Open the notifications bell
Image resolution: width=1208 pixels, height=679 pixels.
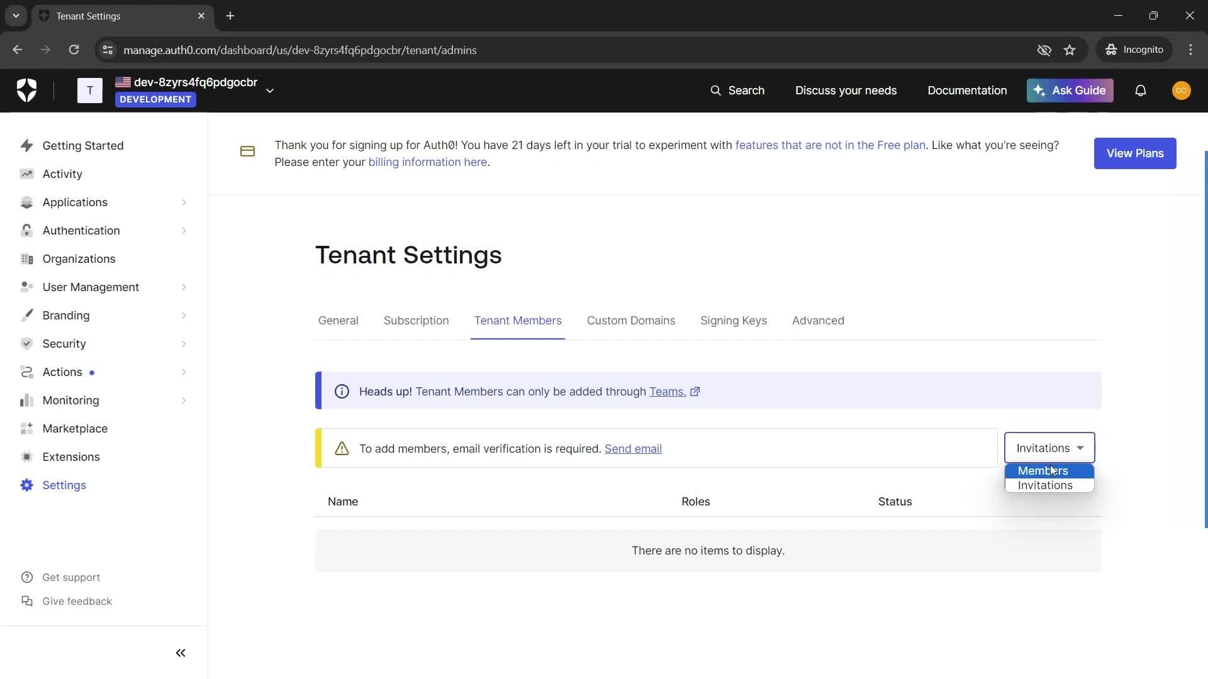point(1141,91)
